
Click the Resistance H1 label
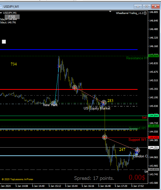137,58
